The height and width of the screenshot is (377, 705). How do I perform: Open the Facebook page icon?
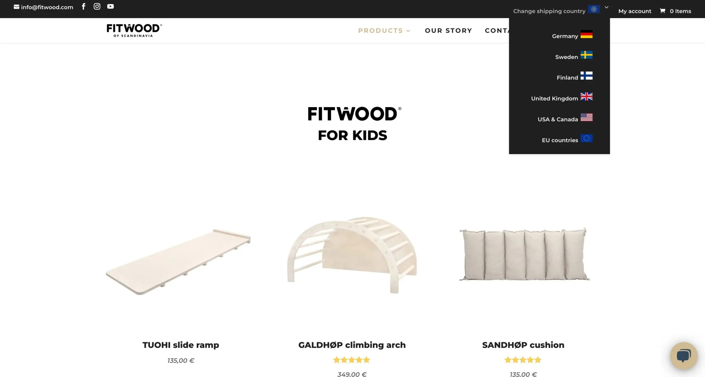tap(83, 6)
